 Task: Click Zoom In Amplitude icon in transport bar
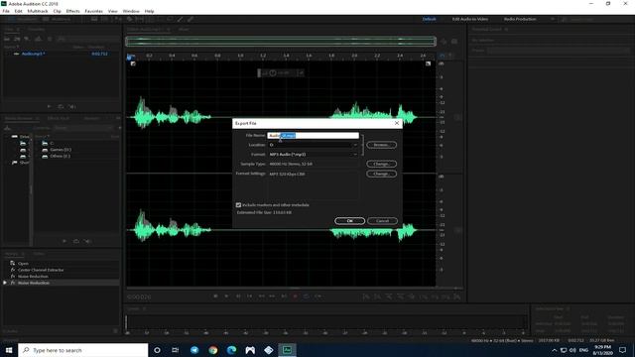[x=366, y=297]
